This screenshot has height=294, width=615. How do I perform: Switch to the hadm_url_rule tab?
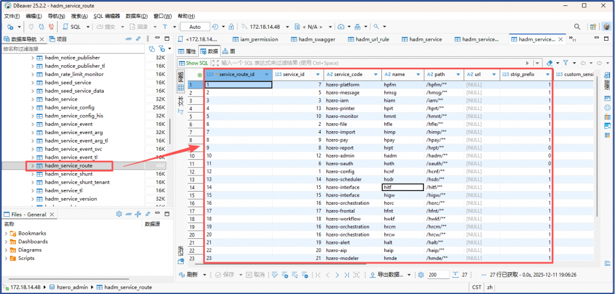pos(368,40)
